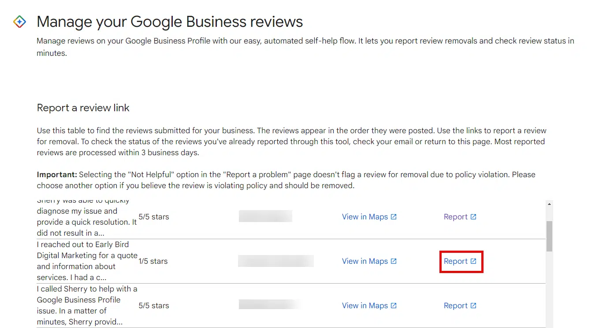
Task: Click external-link icon beside first row's View in Maps
Action: pyautogui.click(x=394, y=217)
